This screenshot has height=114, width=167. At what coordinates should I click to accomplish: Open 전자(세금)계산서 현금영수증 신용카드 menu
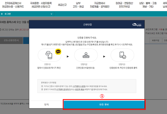[13, 5]
